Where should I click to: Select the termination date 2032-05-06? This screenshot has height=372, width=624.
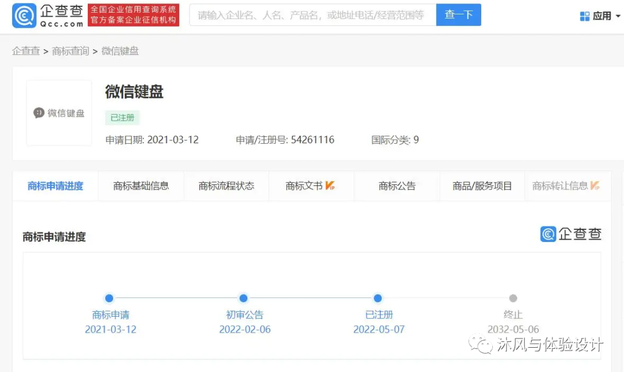click(x=513, y=329)
